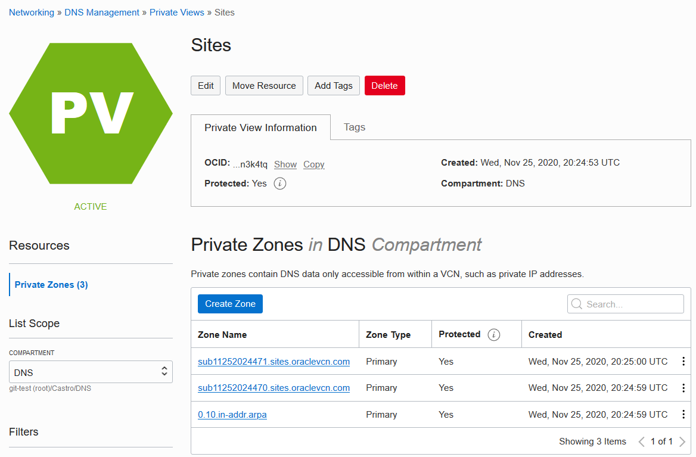Show the full OCID value
This screenshot has height=457, width=696.
point(285,164)
